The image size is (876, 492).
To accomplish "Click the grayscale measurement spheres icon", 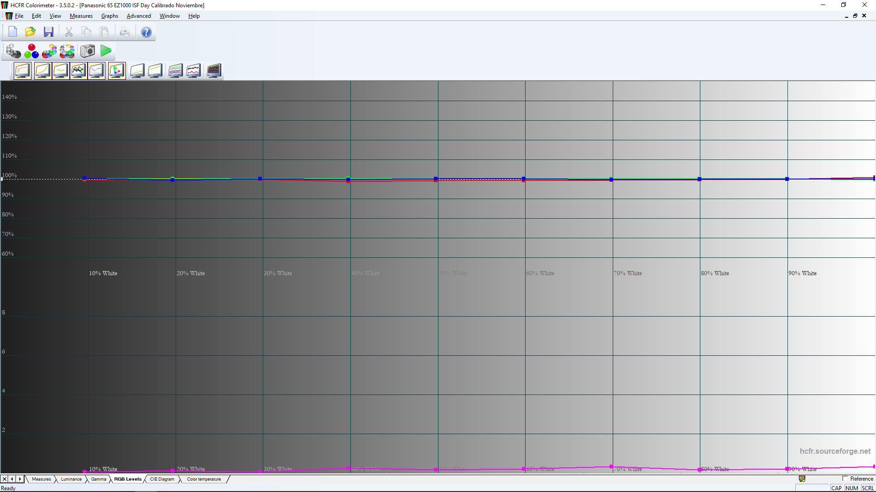I will coord(13,51).
